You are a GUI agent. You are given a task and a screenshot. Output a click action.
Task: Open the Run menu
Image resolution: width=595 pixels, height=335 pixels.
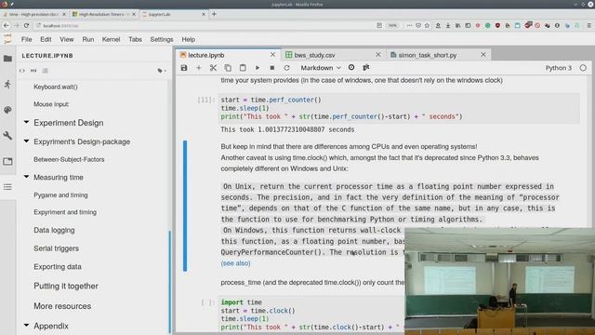point(88,39)
